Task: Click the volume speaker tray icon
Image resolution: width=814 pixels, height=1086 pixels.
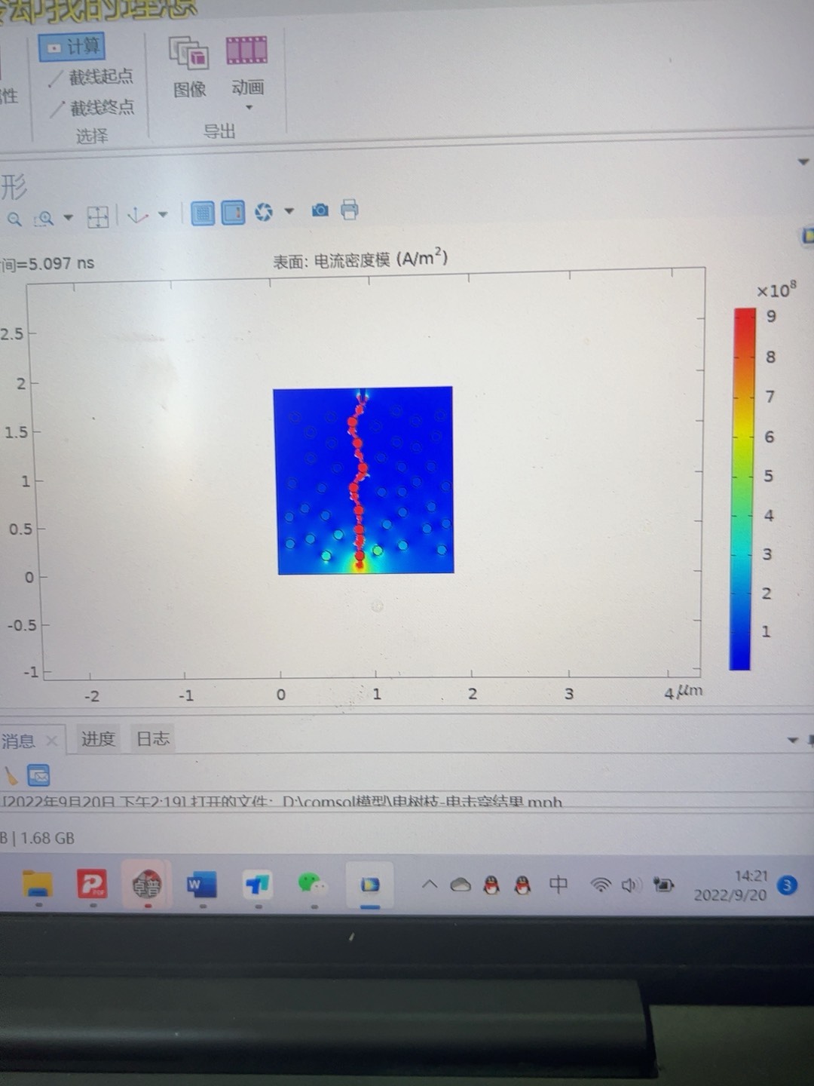Action: [x=630, y=885]
